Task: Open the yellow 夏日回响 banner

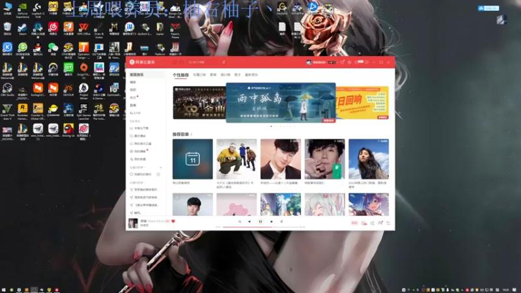Action: [x=362, y=103]
